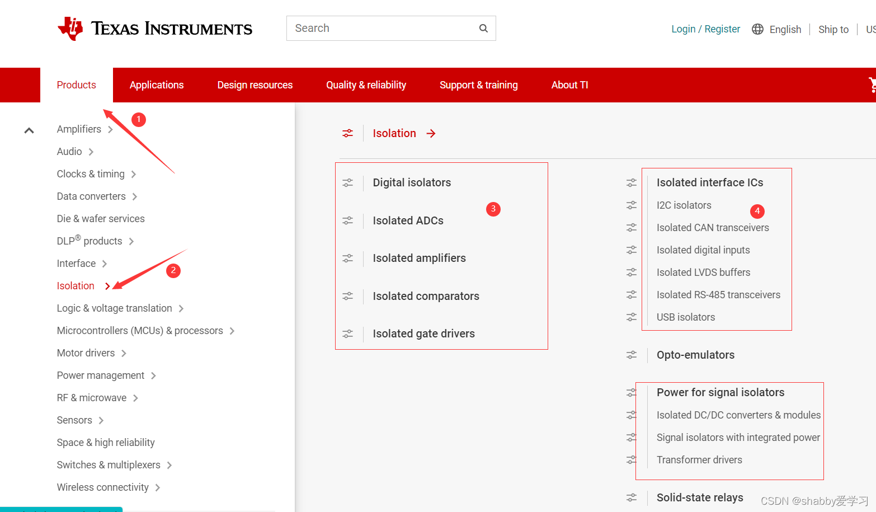Expand the Clocks & timing chevron

[x=133, y=174]
